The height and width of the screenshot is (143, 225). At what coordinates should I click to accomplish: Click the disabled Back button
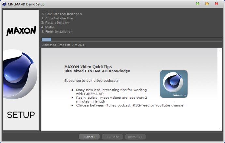coord(112,137)
